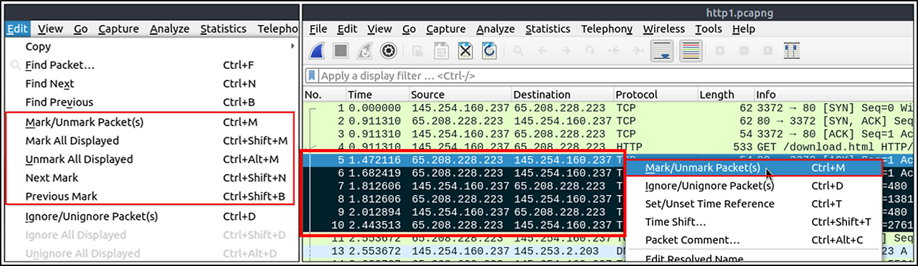918x266 pixels.
Task: Save capture file toolbar icon
Action: [x=442, y=51]
